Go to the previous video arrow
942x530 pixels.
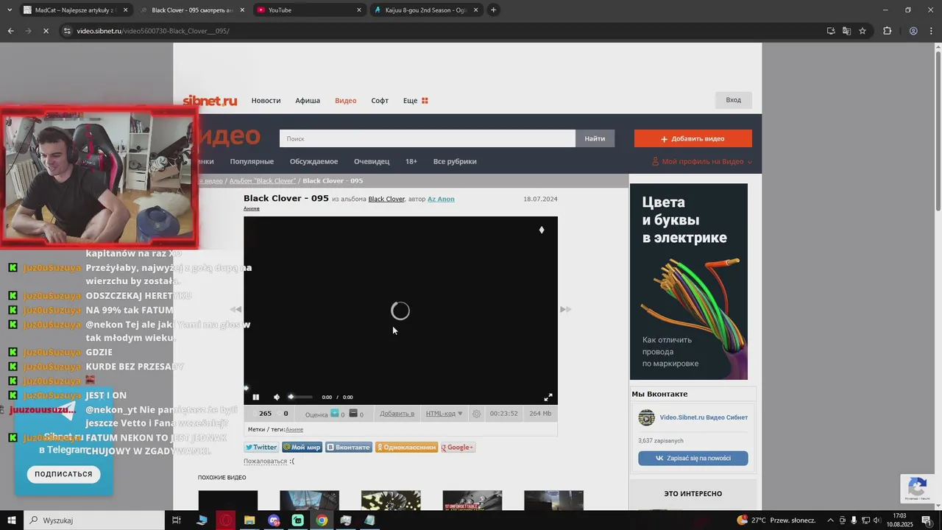pos(235,309)
